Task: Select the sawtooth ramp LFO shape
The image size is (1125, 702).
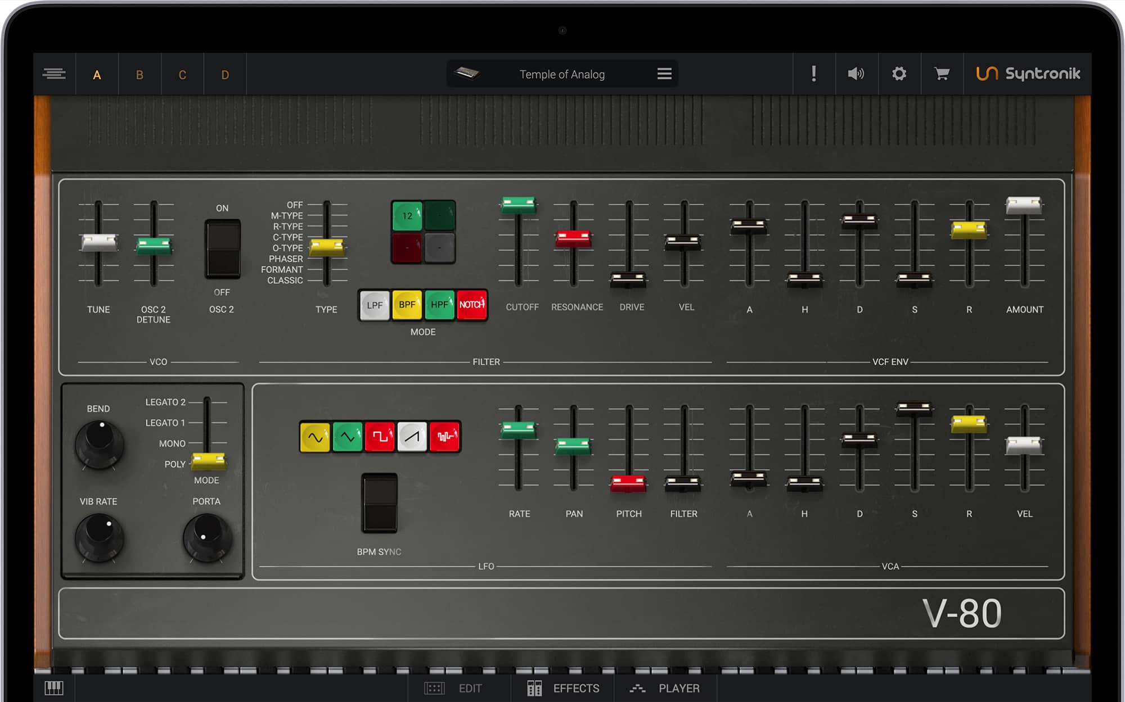Action: [x=412, y=437]
